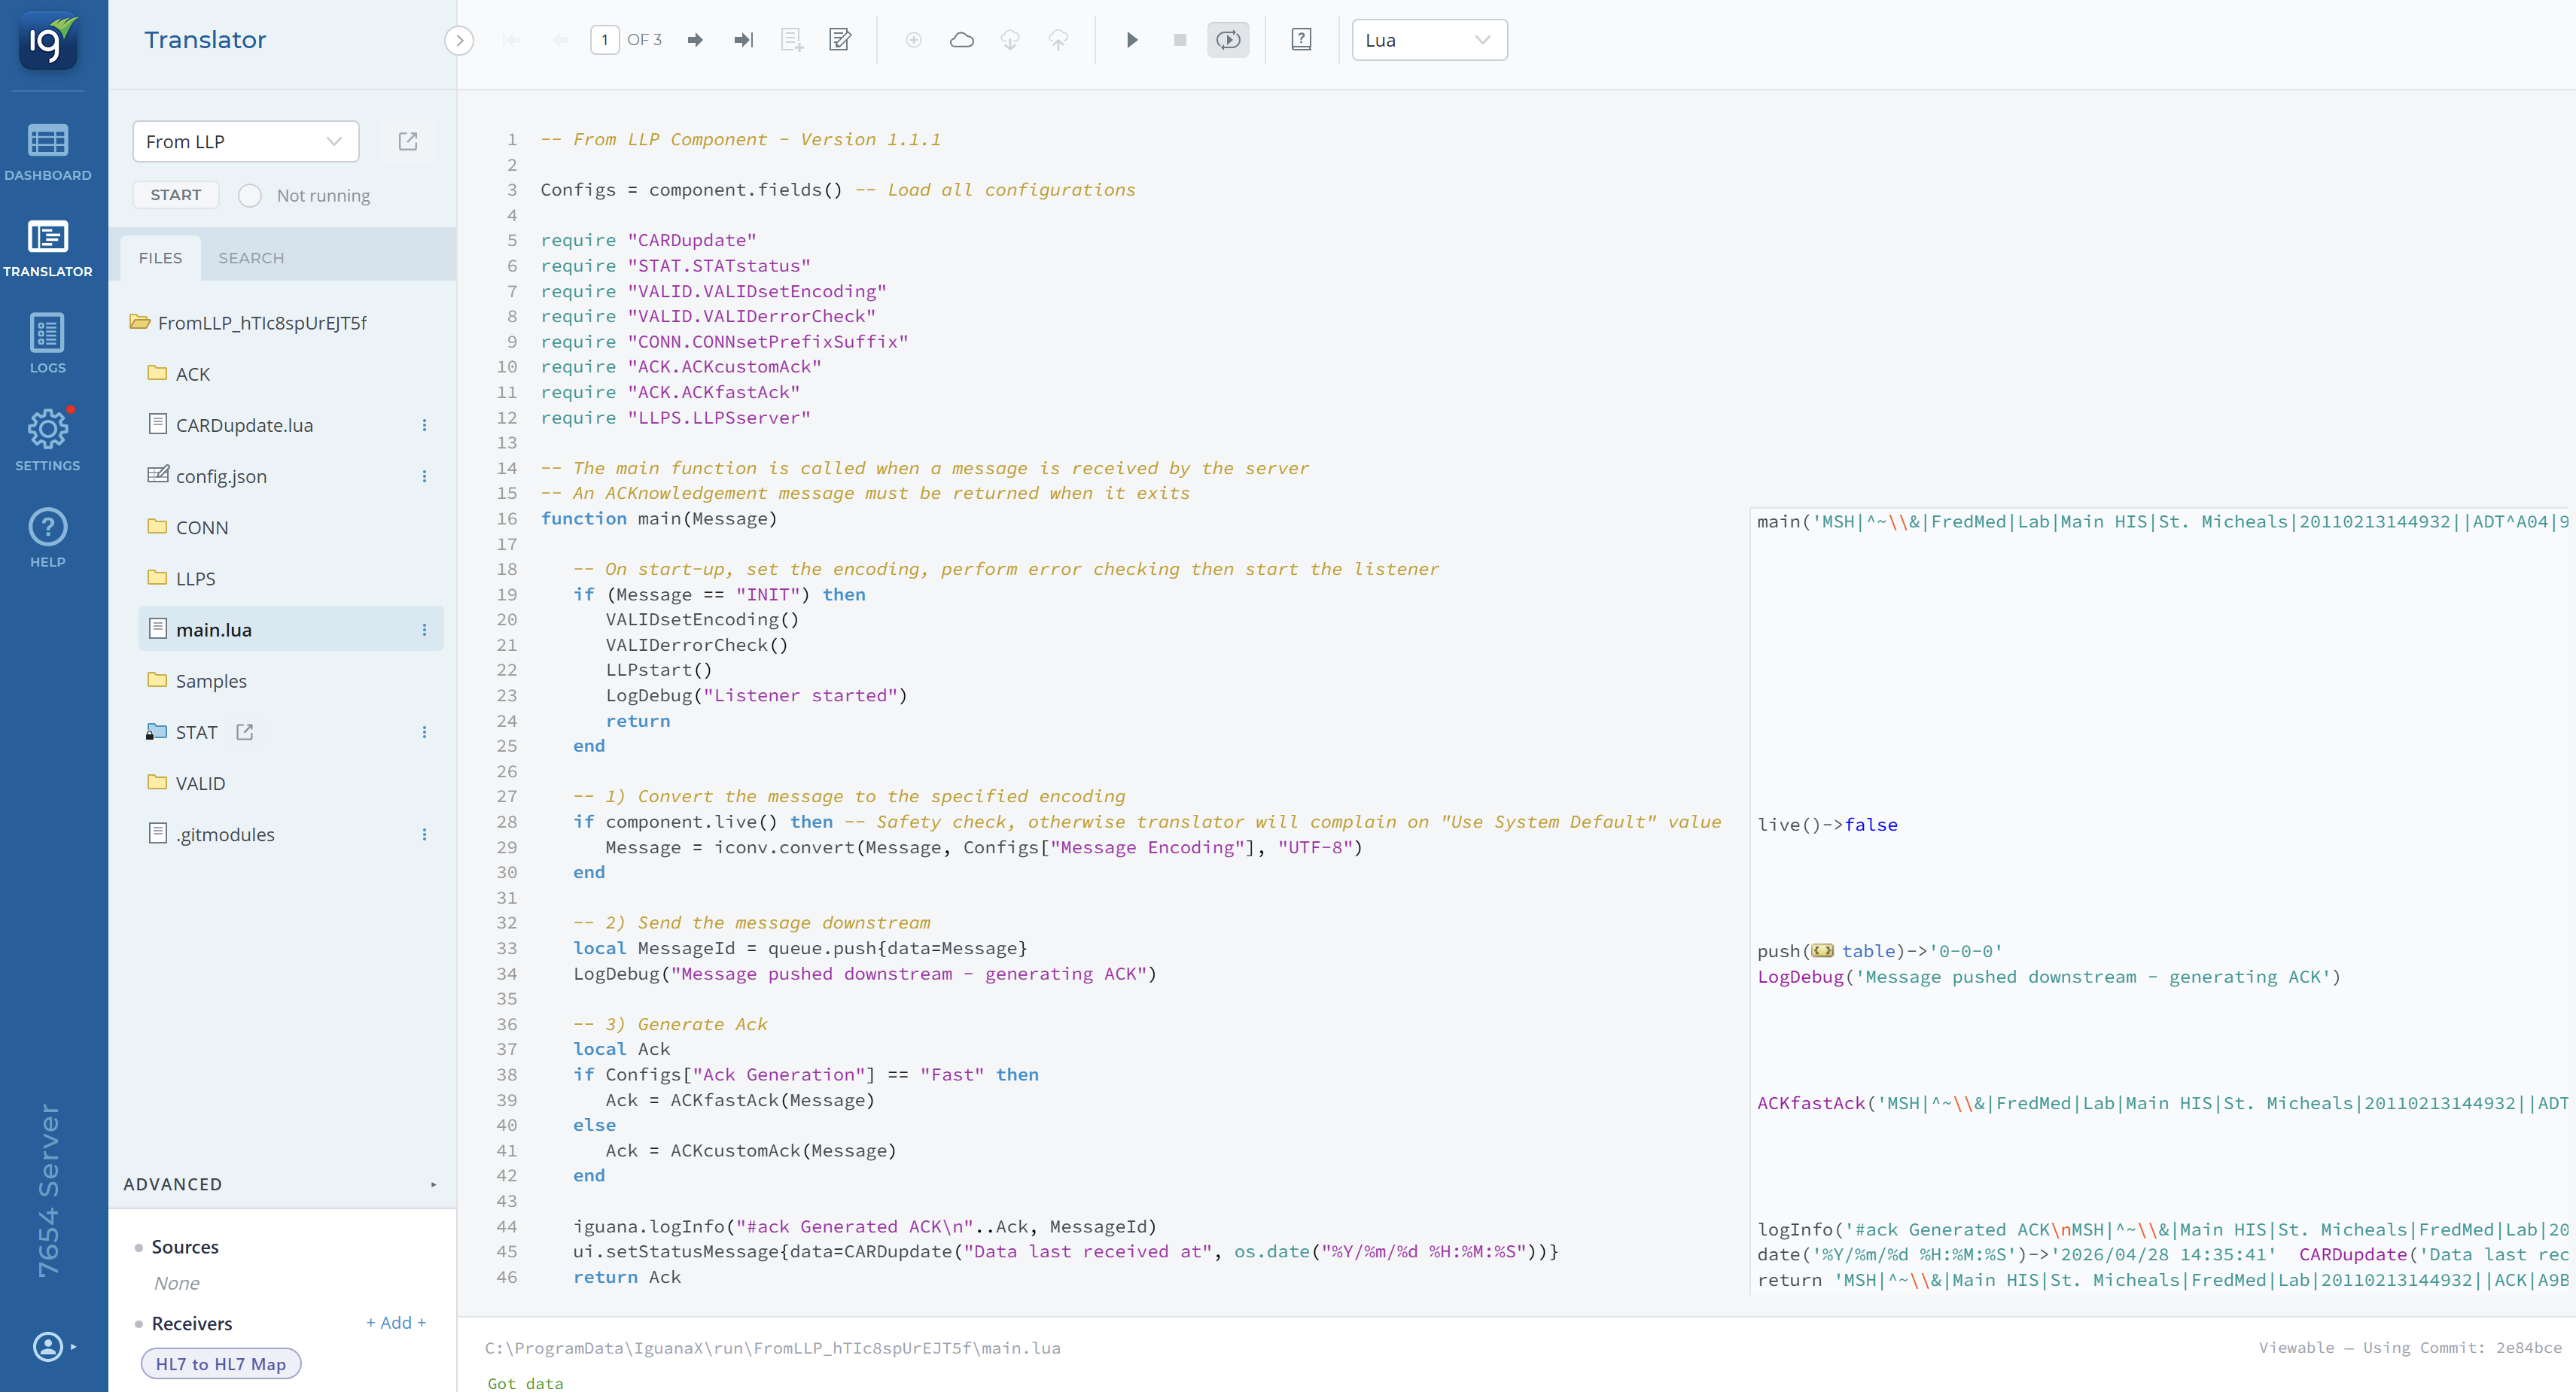This screenshot has height=1392, width=2576.
Task: Click the Sources heading
Action: [185, 1246]
